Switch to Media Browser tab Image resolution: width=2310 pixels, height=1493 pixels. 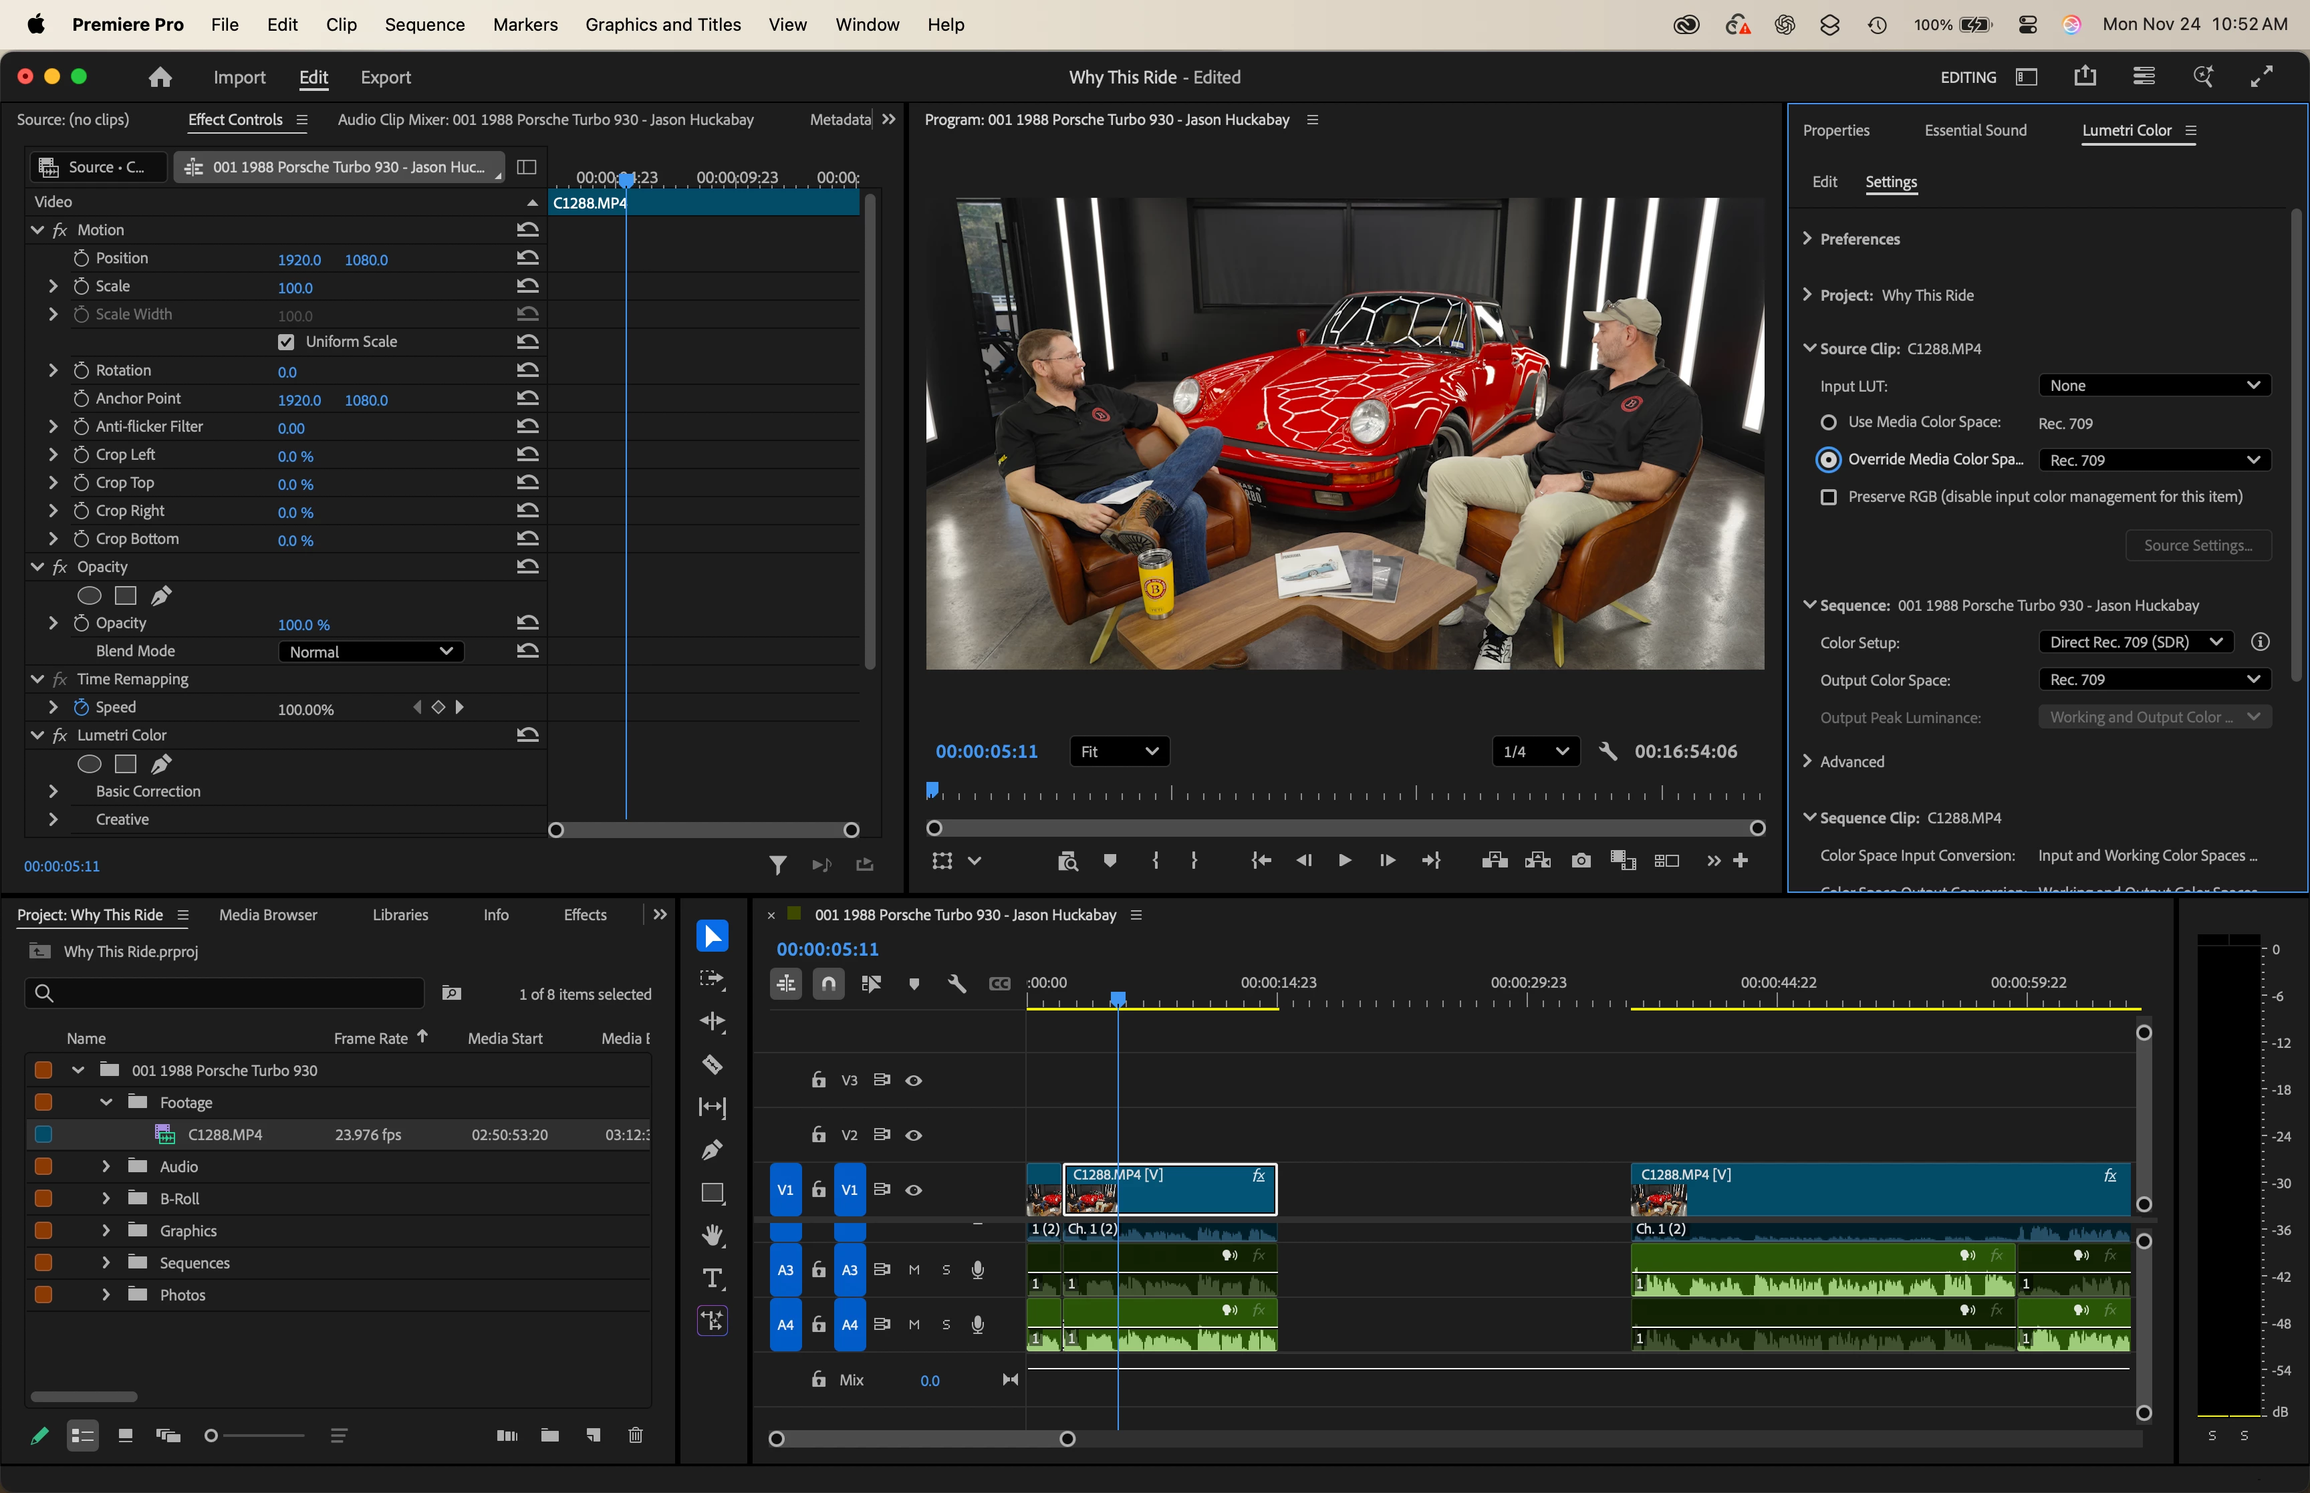[269, 915]
